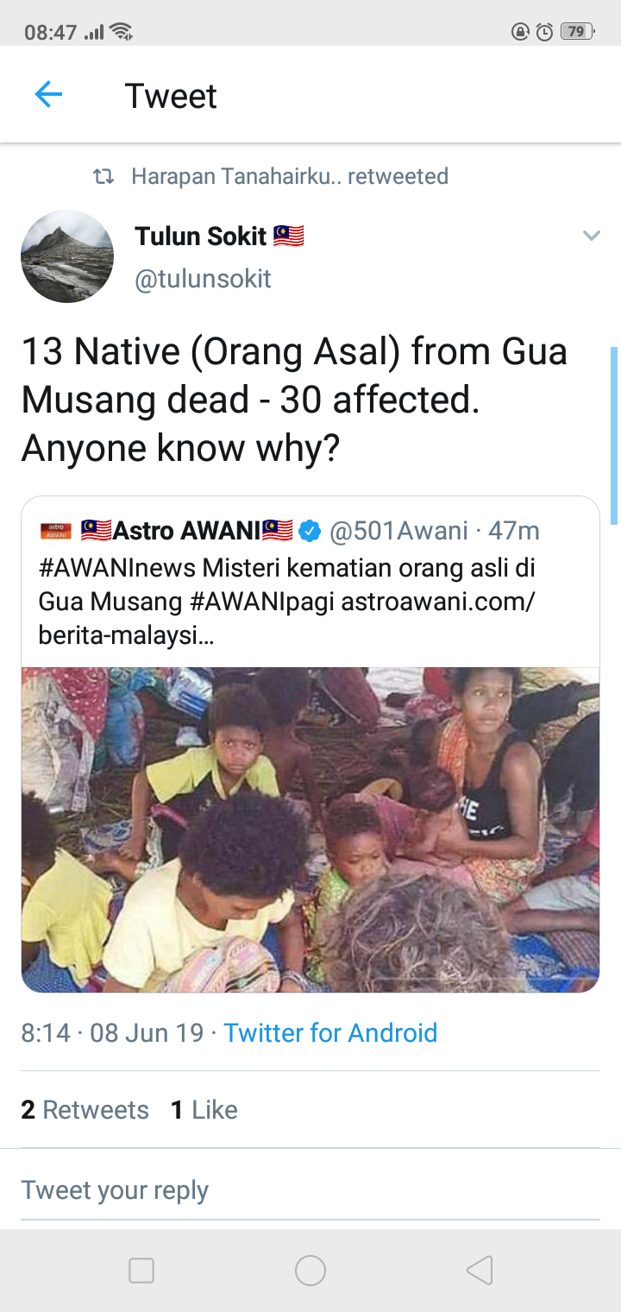Open Tulun Sokit profile avatar
Viewport: 621px width, 1312px height.
pos(67,256)
